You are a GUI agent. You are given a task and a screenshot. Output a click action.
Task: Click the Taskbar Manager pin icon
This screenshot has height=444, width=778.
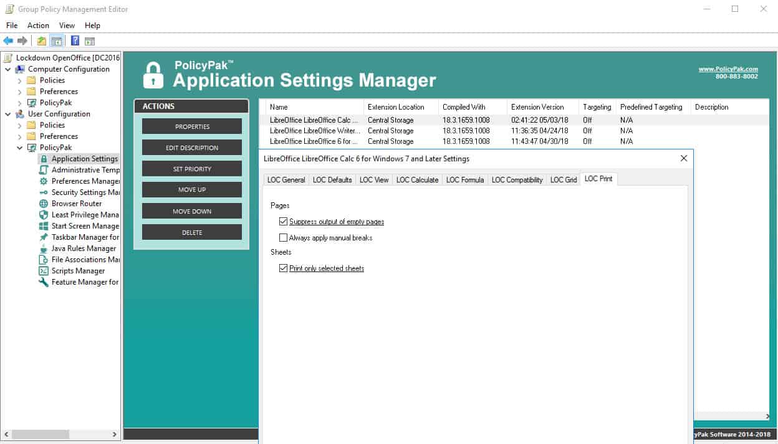tap(44, 237)
